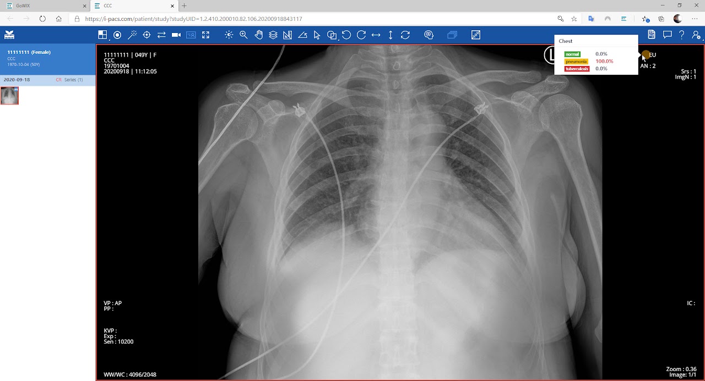Toggle patient info overlay display
The width and height of the screenshot is (705, 381).
tap(191, 35)
